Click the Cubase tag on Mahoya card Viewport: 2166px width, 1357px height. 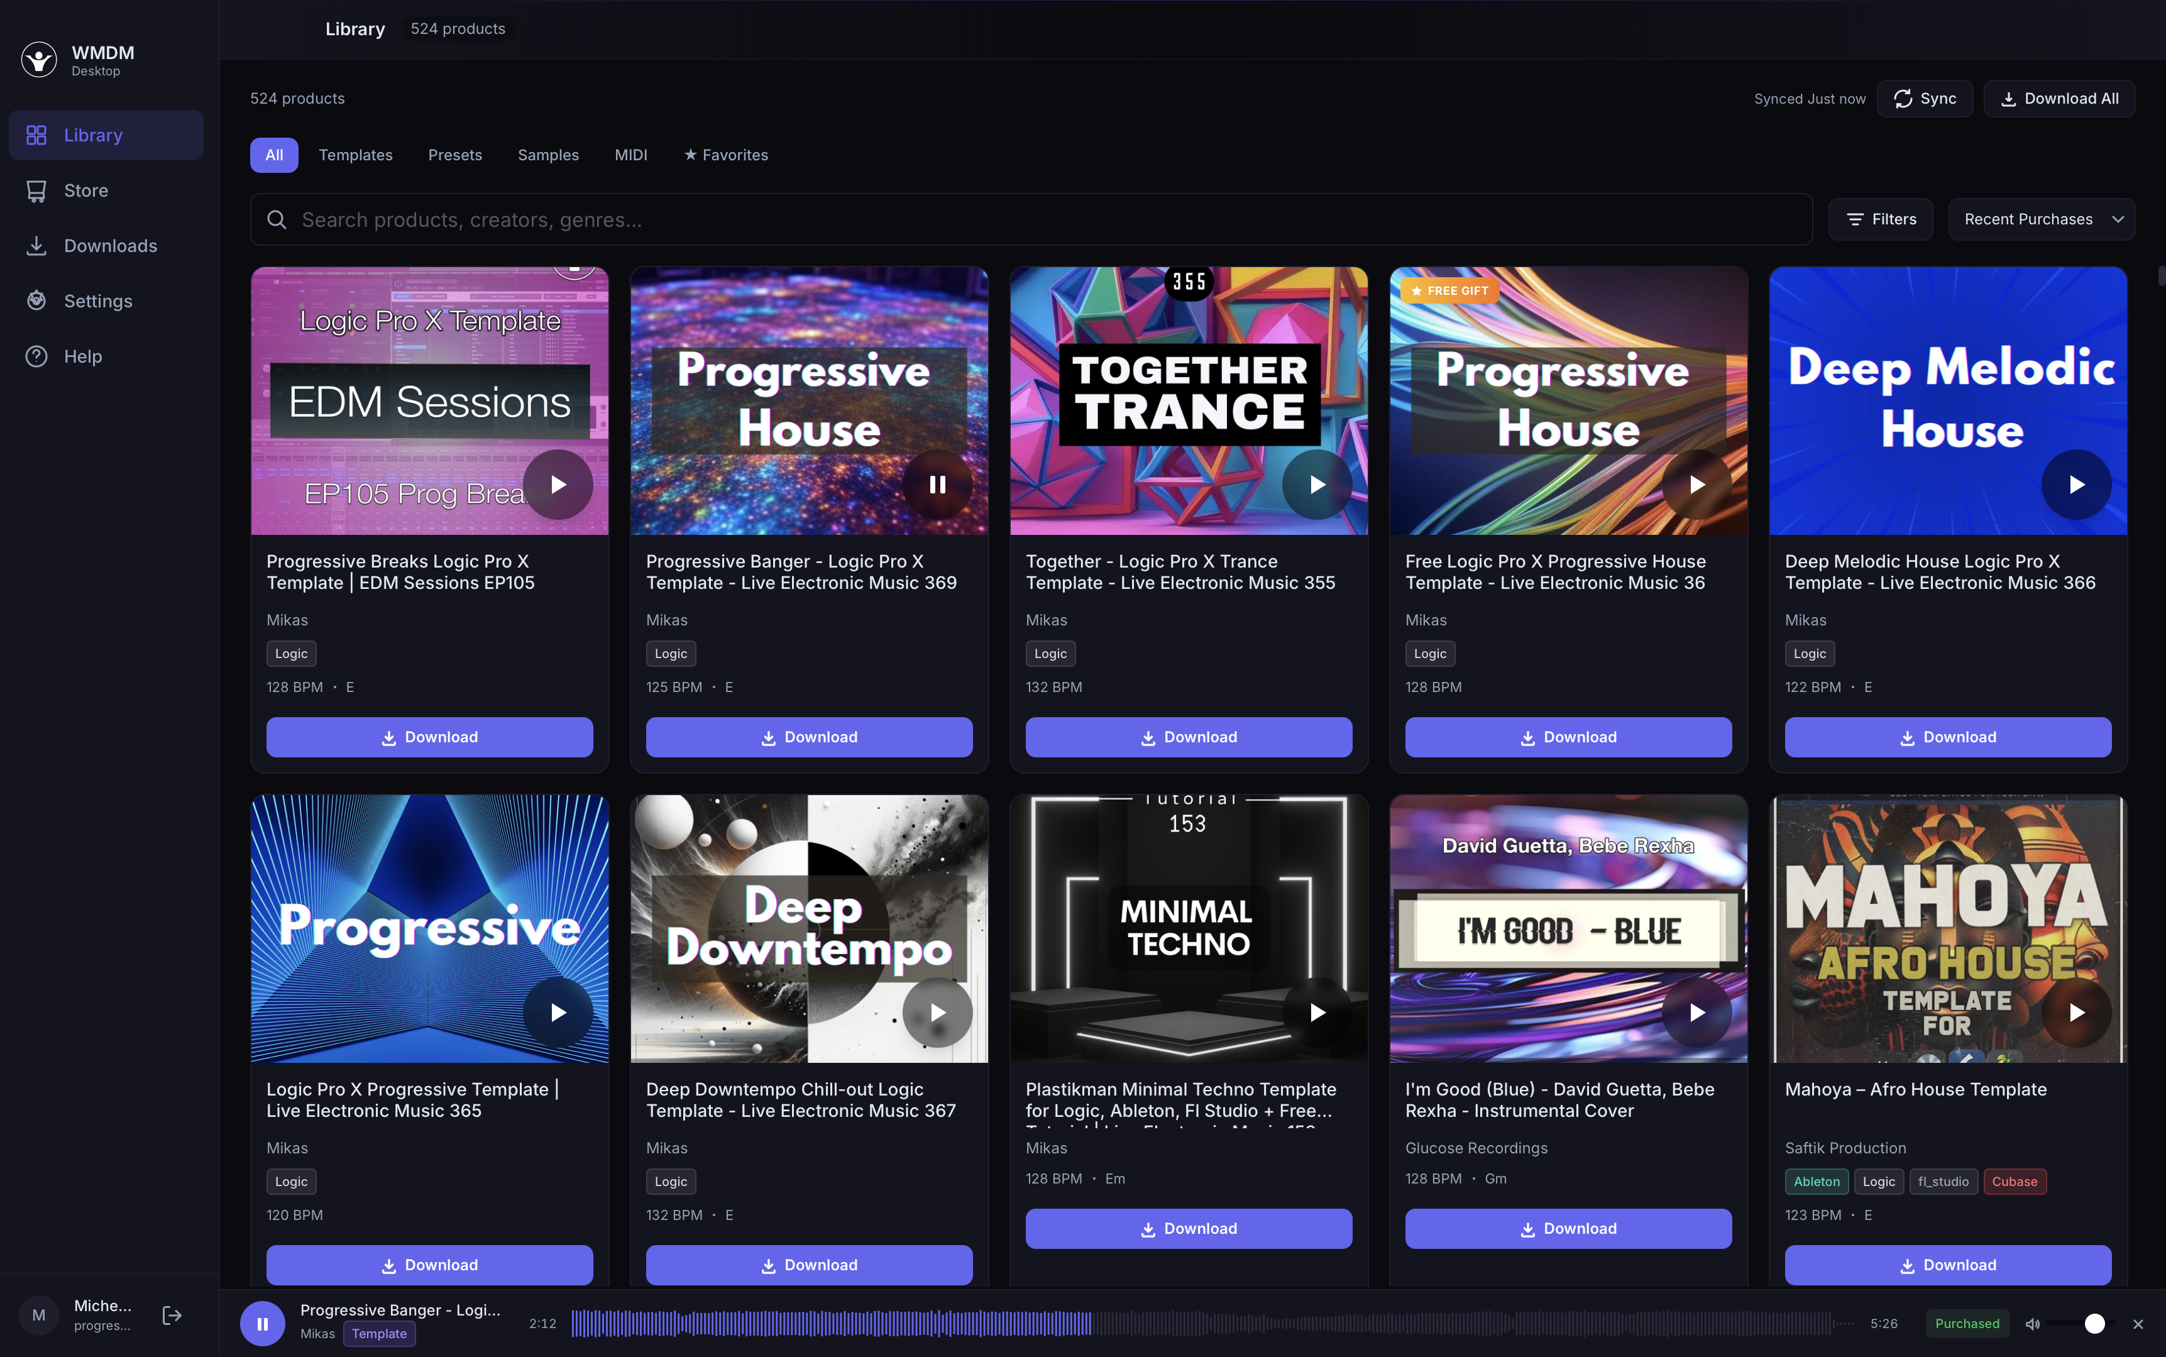coord(2015,1182)
